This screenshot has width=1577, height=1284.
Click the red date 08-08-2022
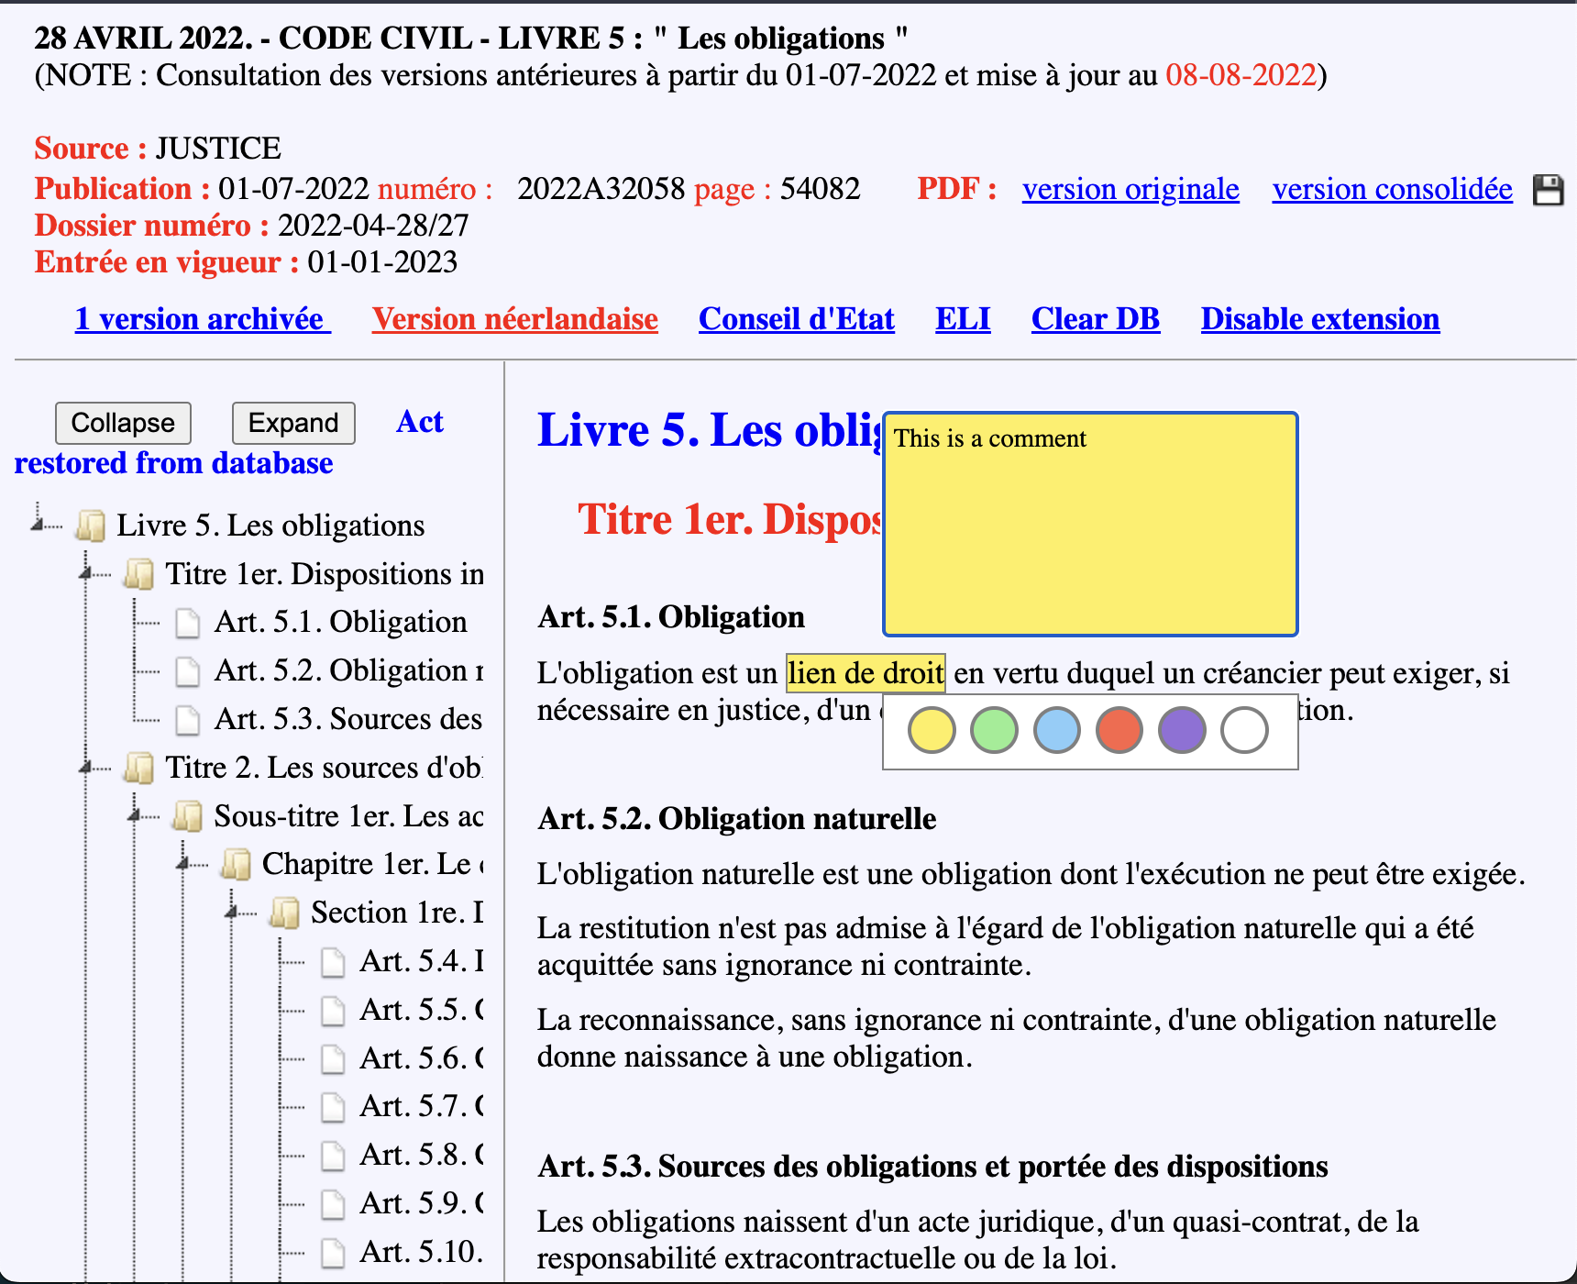pyautogui.click(x=1241, y=75)
